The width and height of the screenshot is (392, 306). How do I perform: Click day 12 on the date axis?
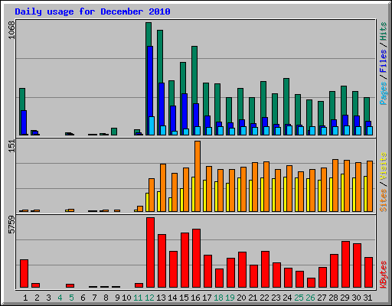tap(149, 298)
